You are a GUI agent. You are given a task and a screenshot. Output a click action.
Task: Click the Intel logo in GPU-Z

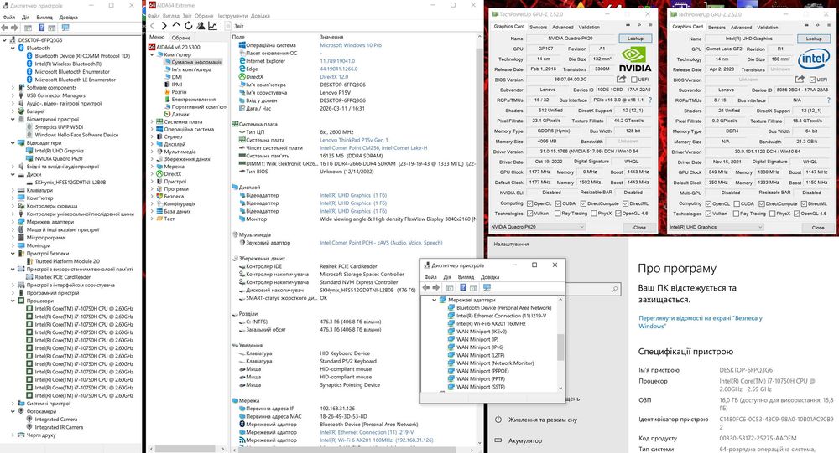813,59
